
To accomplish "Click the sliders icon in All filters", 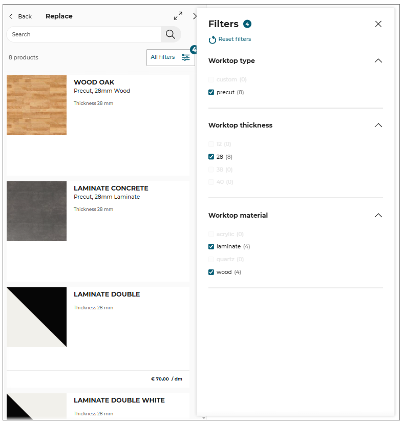I will (185, 57).
